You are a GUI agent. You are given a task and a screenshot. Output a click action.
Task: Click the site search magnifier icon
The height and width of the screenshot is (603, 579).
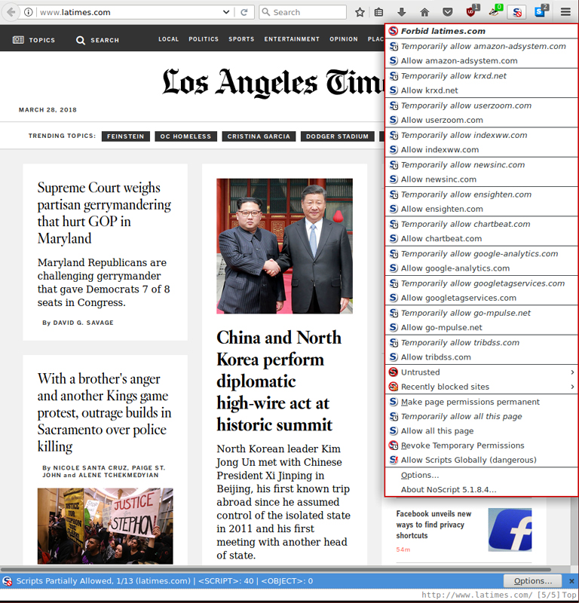point(81,40)
